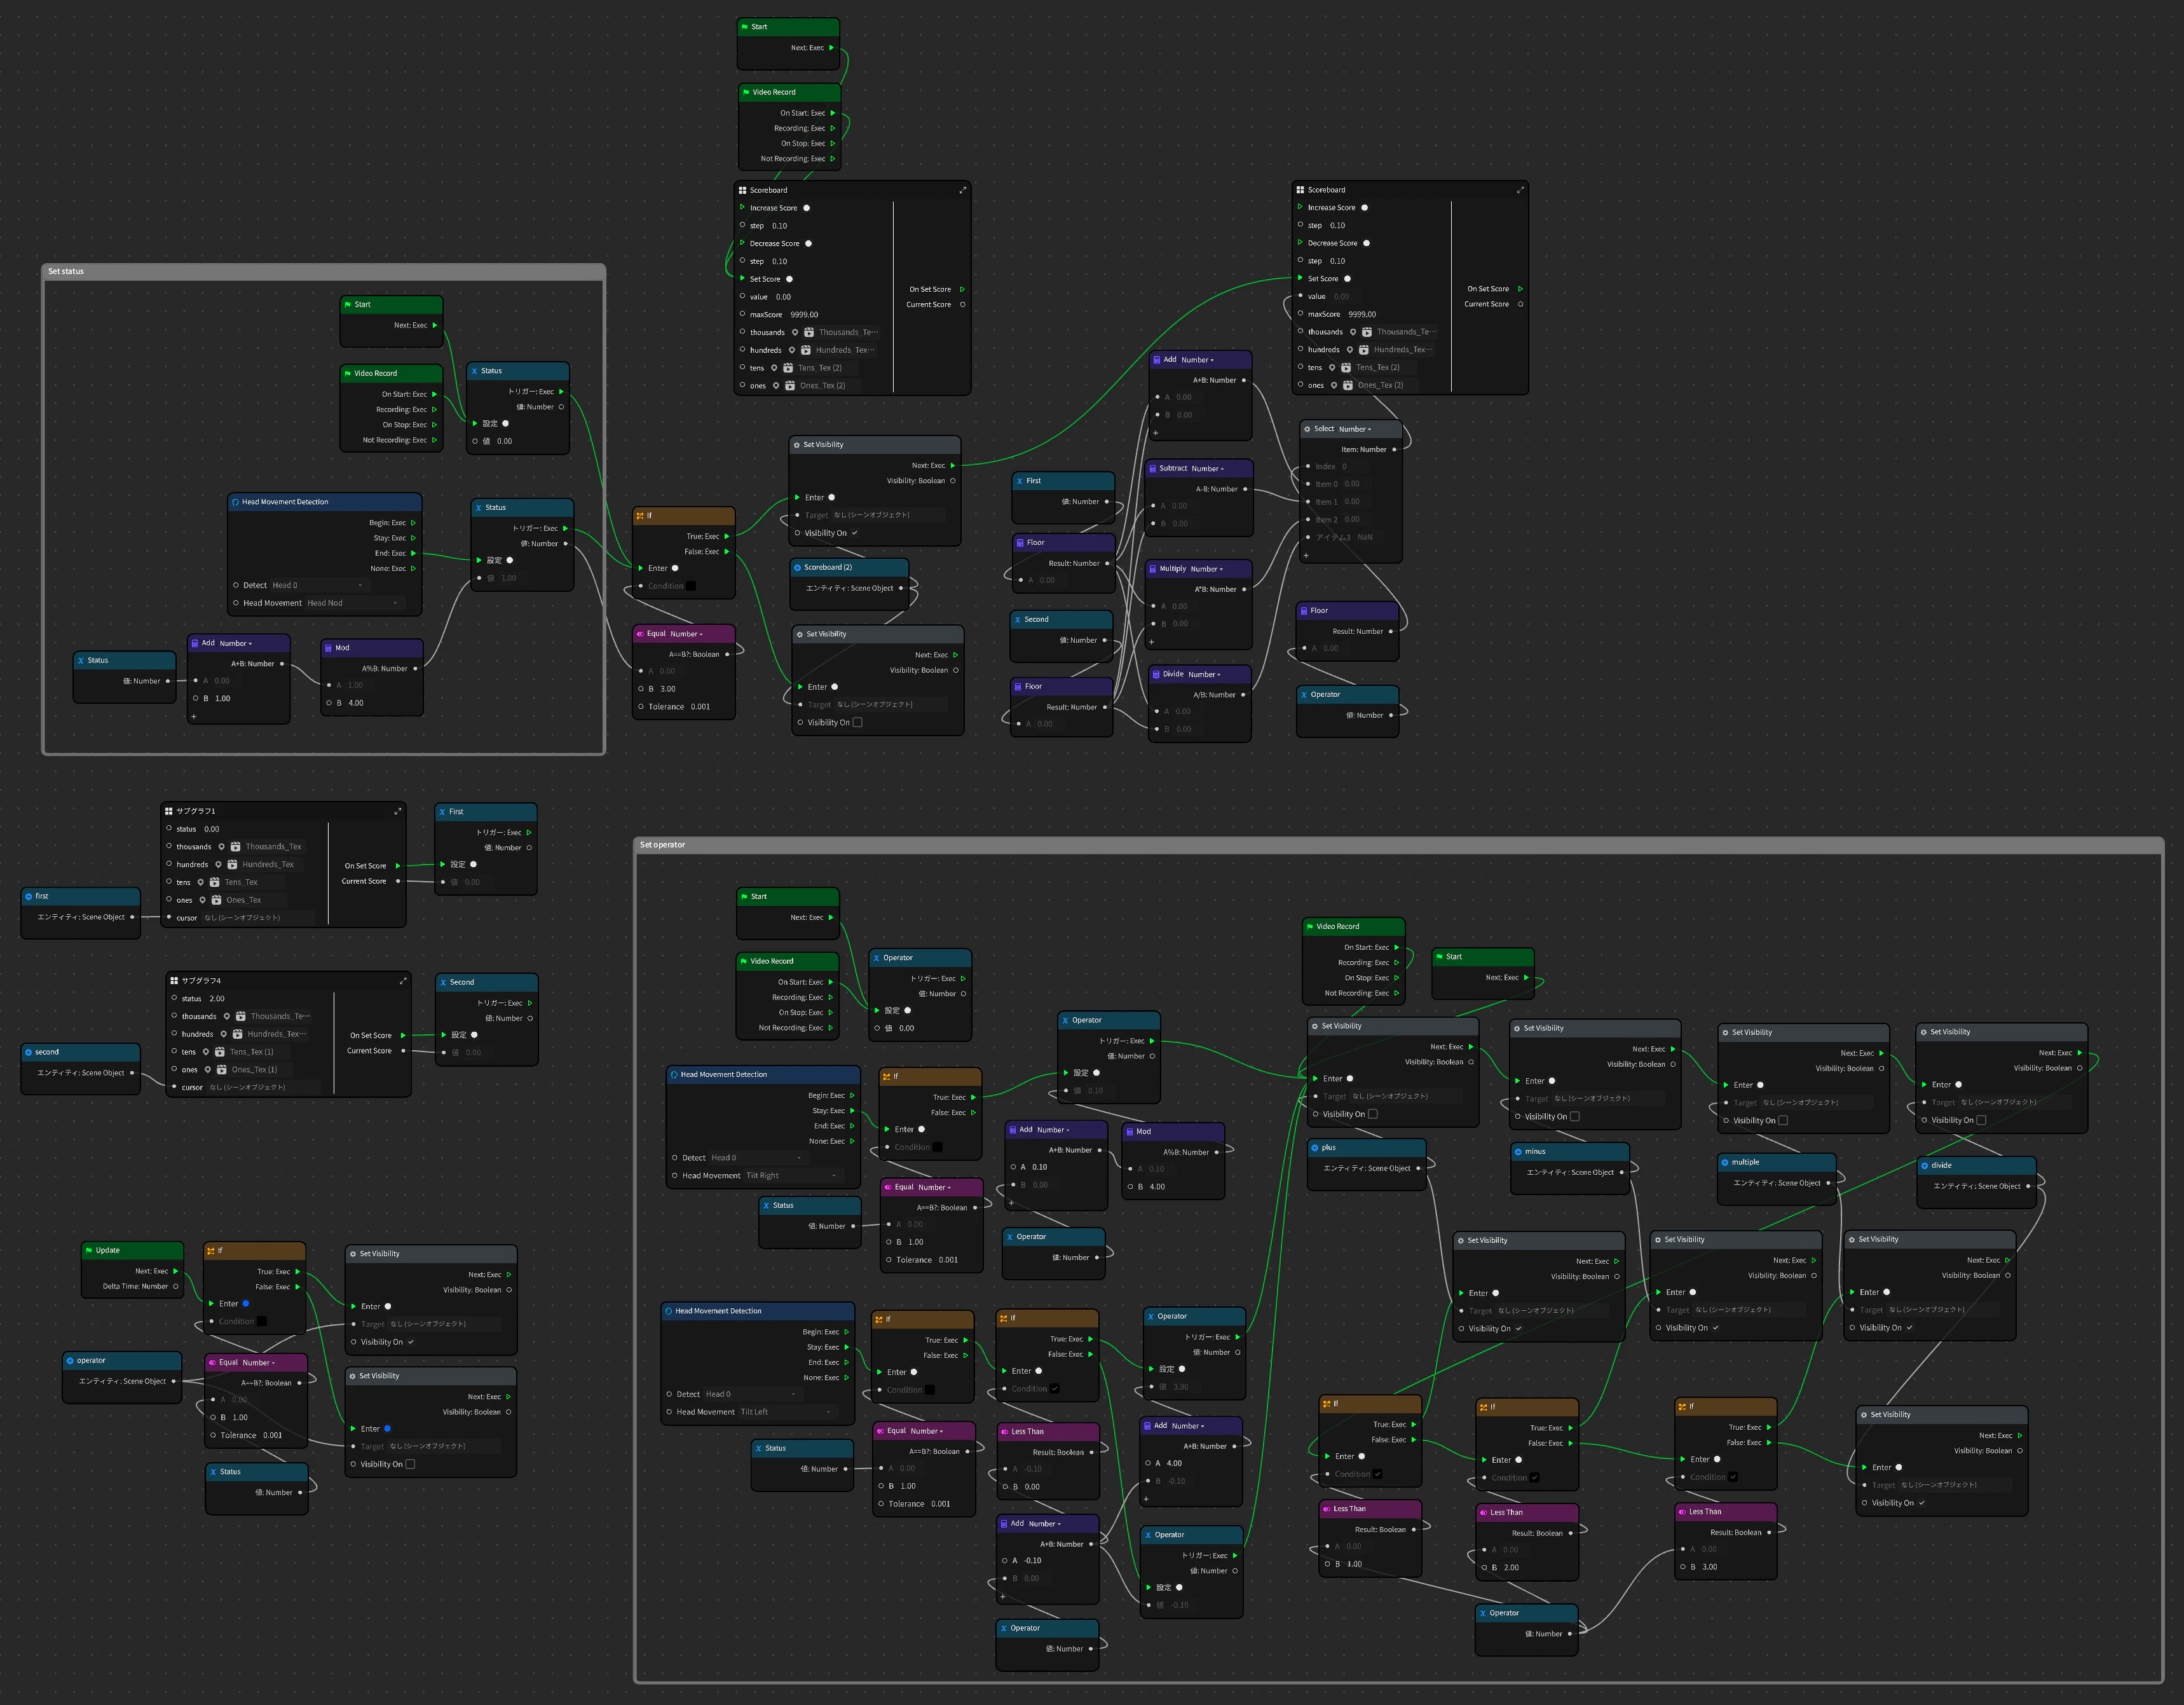The height and width of the screenshot is (1705, 2184).
Task: Click the 'multiple' entity node's circle icon
Action: (1725, 1162)
